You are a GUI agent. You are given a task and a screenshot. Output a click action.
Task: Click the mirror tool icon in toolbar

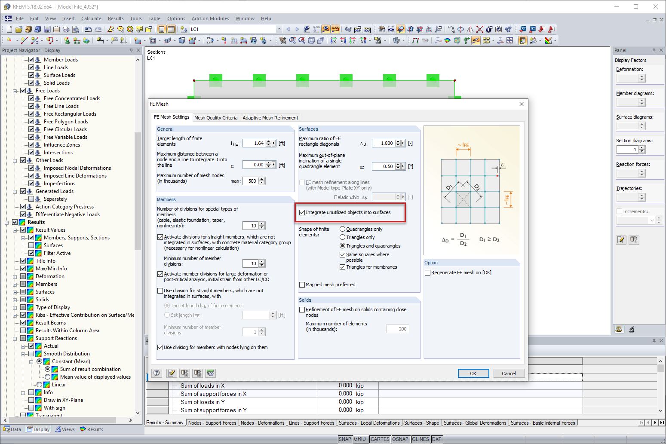[470, 29]
